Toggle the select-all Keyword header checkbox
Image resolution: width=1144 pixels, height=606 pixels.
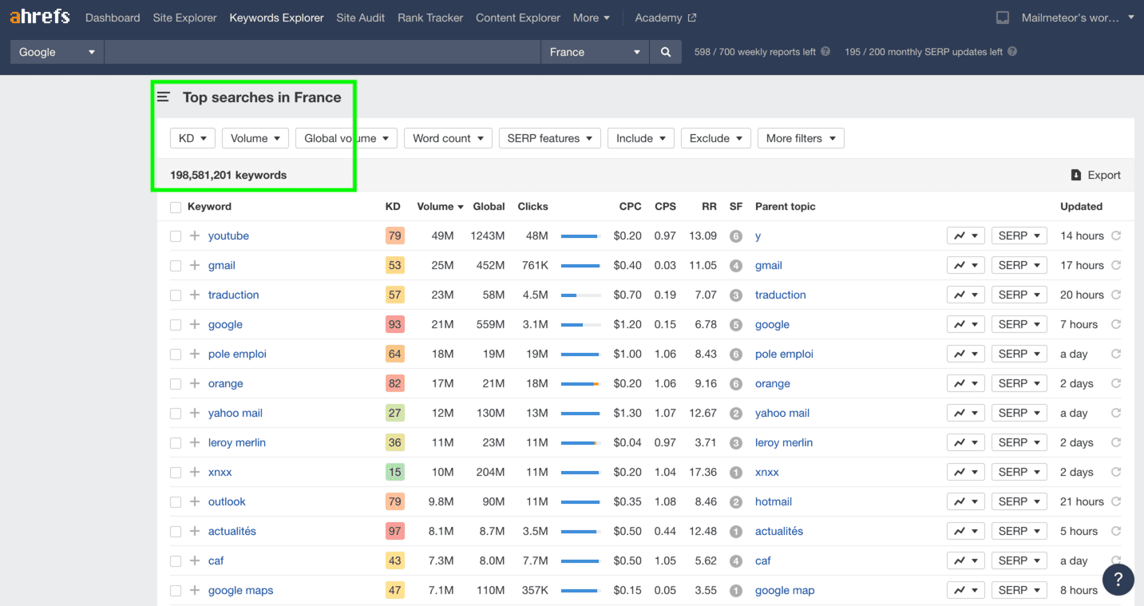point(176,207)
